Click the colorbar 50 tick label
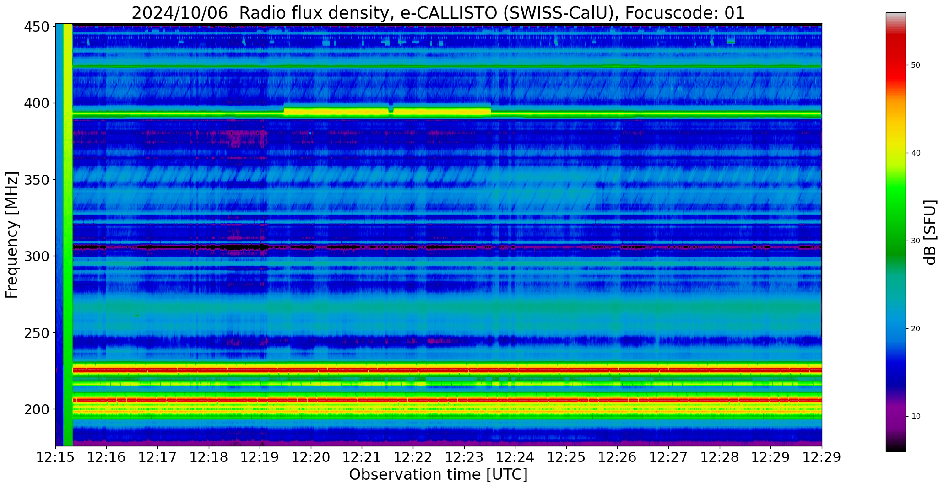 click(x=916, y=65)
